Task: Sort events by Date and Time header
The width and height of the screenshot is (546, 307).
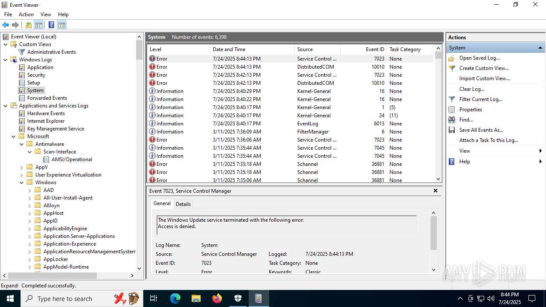Action: pyautogui.click(x=252, y=49)
